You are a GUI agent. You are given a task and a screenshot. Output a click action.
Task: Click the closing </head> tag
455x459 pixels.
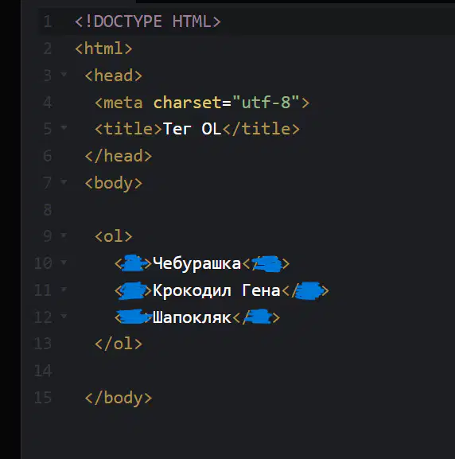(x=119, y=156)
